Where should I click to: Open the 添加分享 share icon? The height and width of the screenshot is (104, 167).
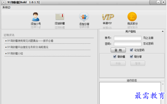coord(84,17)
